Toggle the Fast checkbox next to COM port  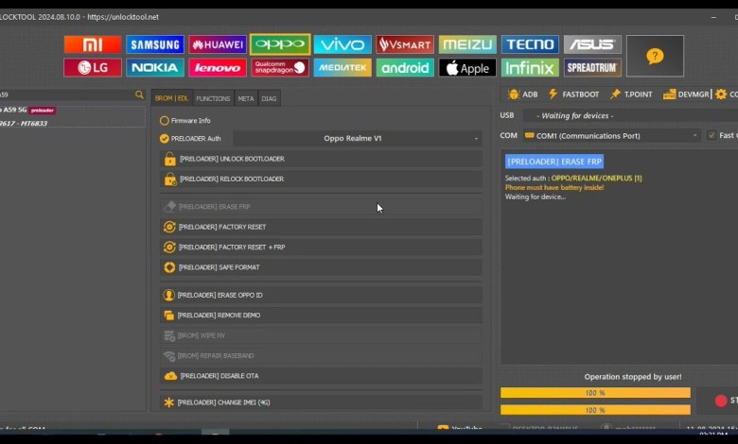point(712,135)
